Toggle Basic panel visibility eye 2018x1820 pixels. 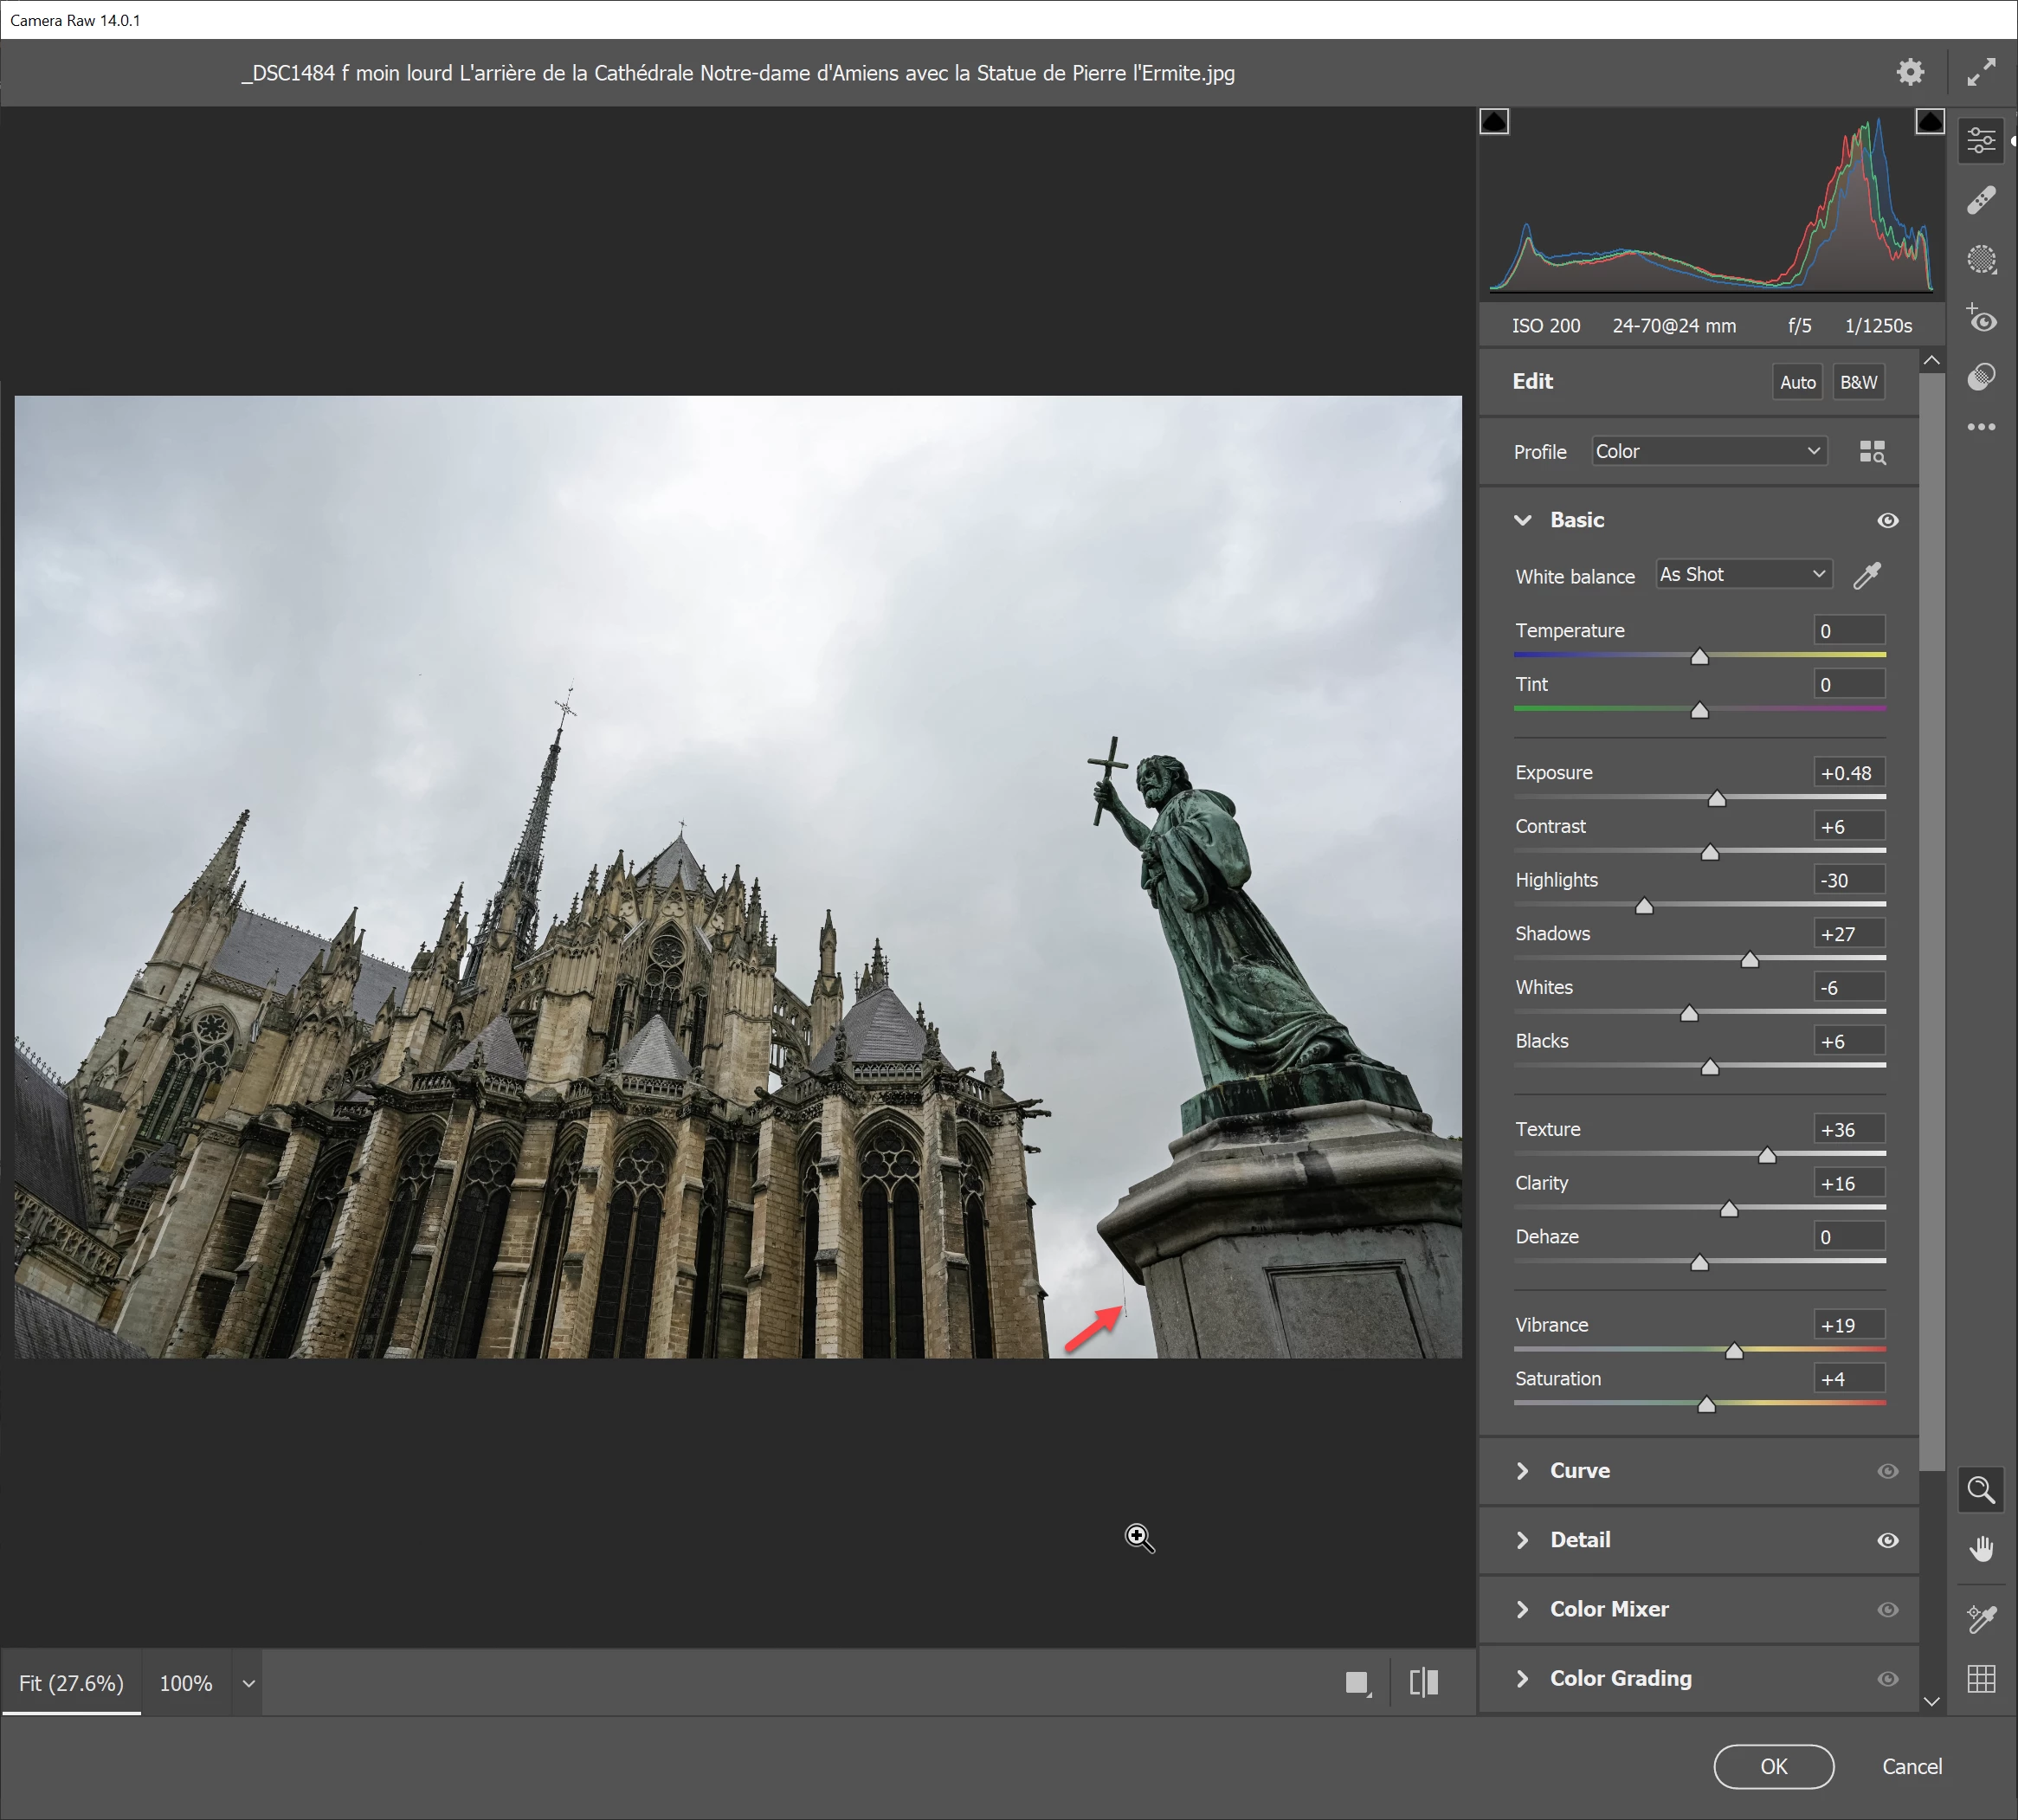click(1887, 520)
